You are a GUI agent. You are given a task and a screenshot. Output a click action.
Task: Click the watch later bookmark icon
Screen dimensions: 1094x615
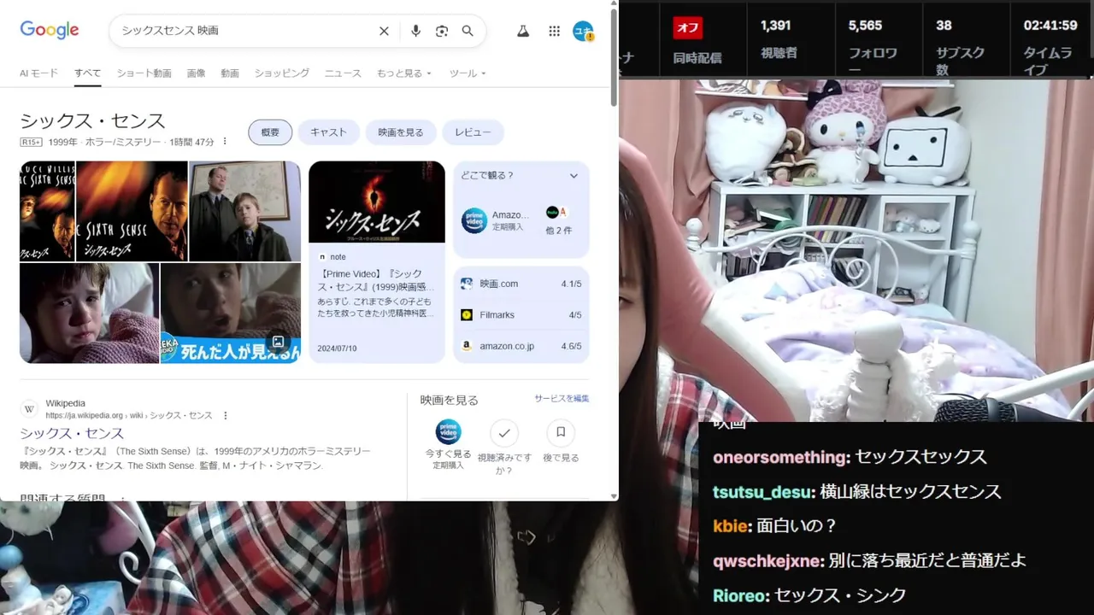pyautogui.click(x=561, y=432)
